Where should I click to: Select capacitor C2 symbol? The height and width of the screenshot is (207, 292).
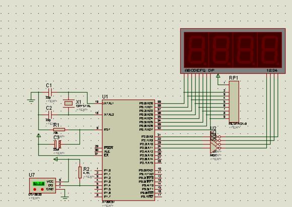50,115
